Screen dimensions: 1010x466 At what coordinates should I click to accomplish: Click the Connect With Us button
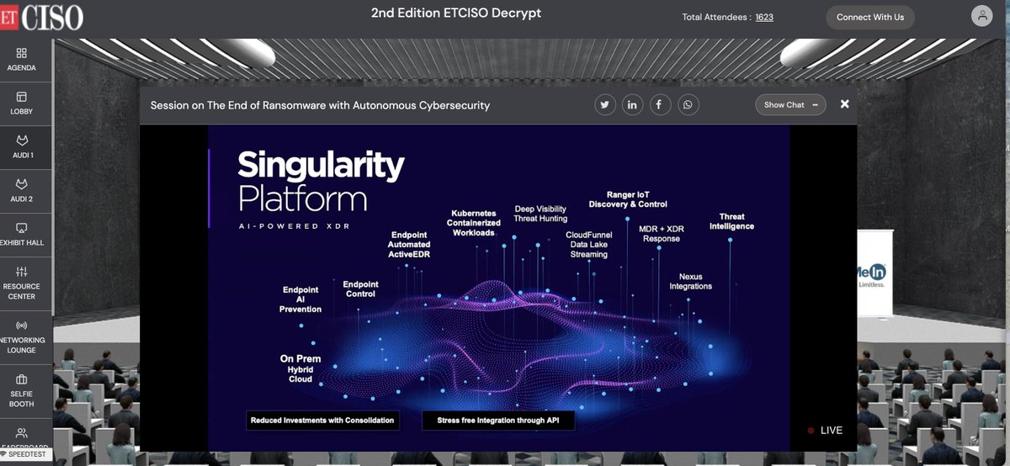[x=870, y=17]
